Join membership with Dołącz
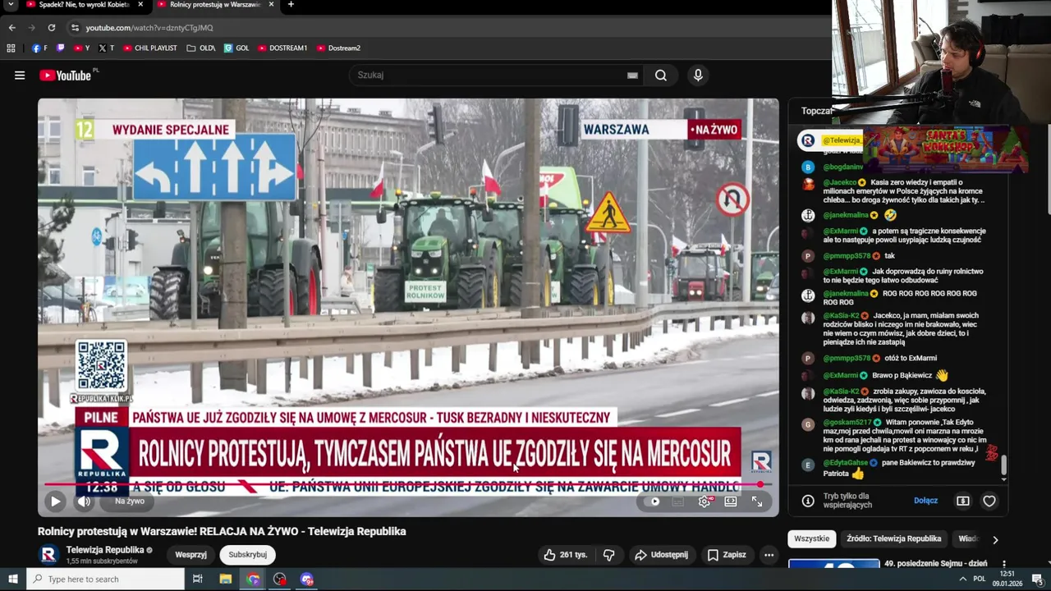Image resolution: width=1051 pixels, height=591 pixels. [925, 501]
